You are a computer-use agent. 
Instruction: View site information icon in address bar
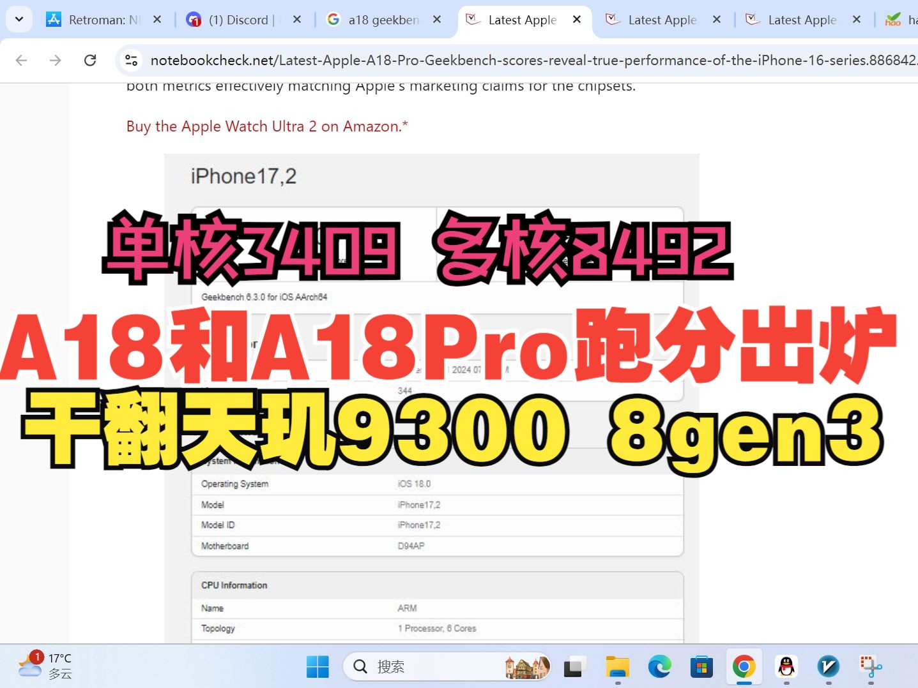131,60
